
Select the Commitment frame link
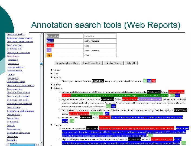(13, 56)
